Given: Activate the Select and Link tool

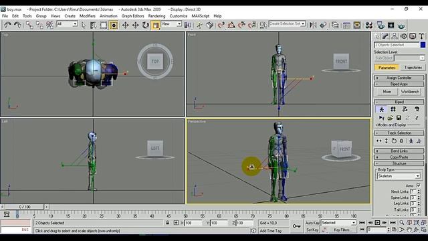Looking at the screenshot, I should point(29,25).
